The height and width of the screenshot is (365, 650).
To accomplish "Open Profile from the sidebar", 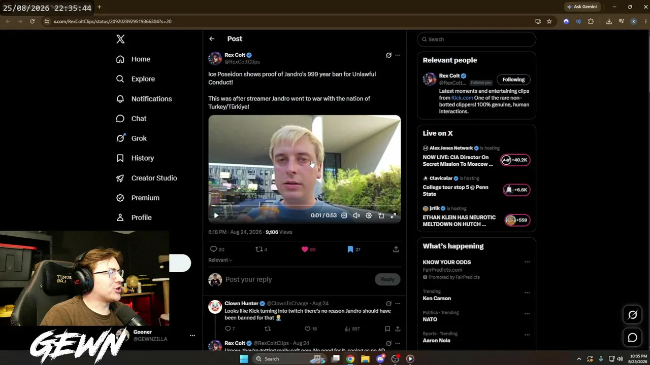I will (134, 217).
